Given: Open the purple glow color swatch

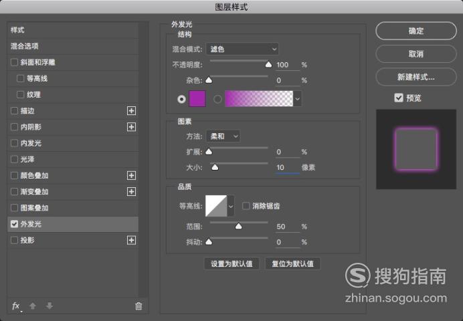Looking at the screenshot, I should tap(197, 99).
